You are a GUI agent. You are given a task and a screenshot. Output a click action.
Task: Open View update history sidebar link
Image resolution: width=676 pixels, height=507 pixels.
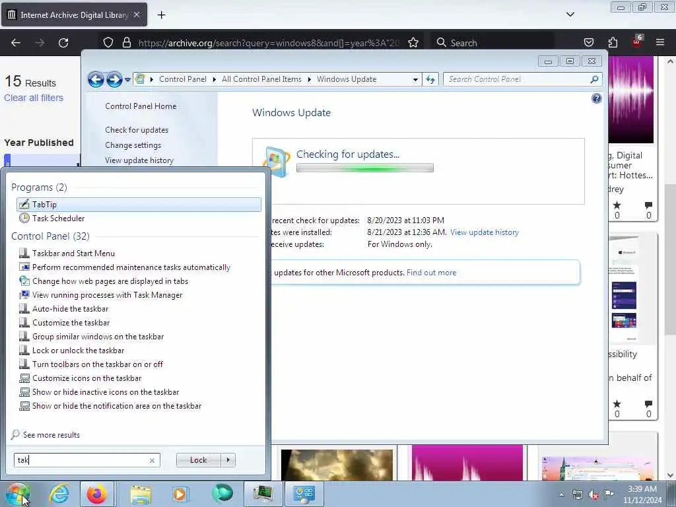click(139, 160)
